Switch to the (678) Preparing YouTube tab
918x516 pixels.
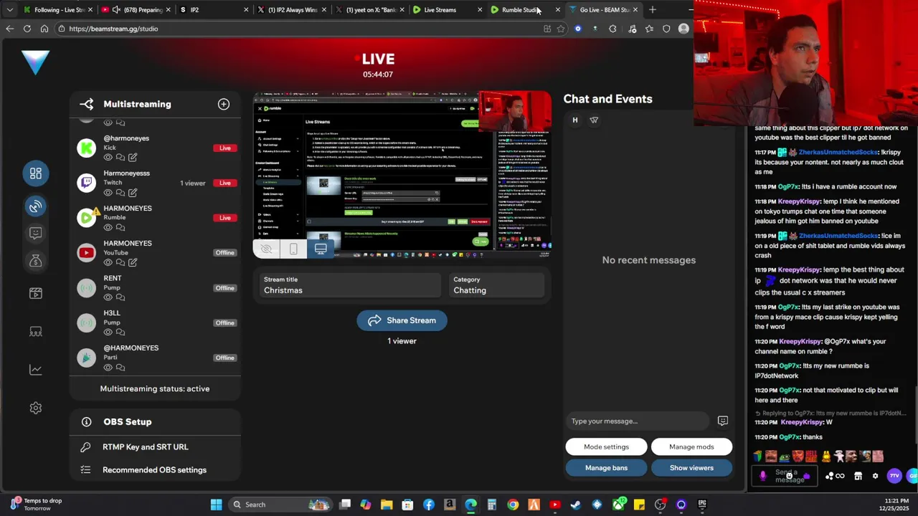pos(136,9)
